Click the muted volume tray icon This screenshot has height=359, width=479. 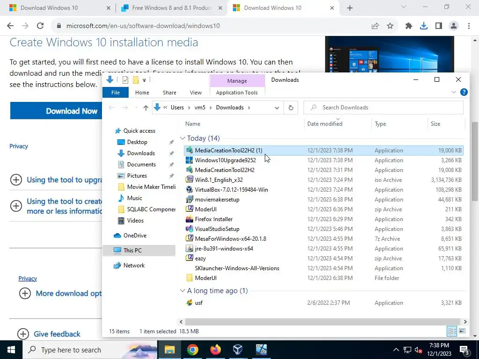pos(419,350)
